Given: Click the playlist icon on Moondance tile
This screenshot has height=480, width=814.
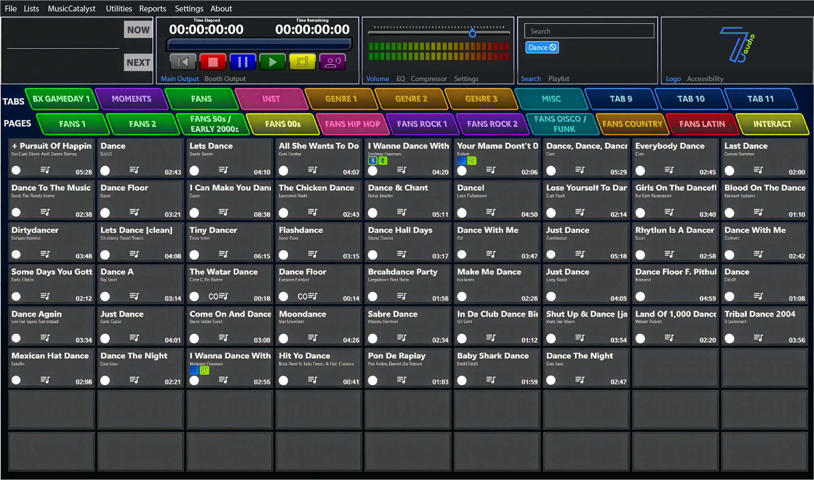Looking at the screenshot, I should pos(313,338).
